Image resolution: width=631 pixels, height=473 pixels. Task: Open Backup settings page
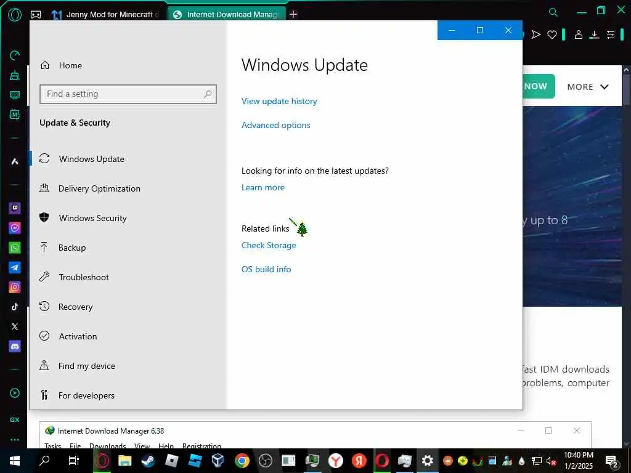[x=128, y=248]
